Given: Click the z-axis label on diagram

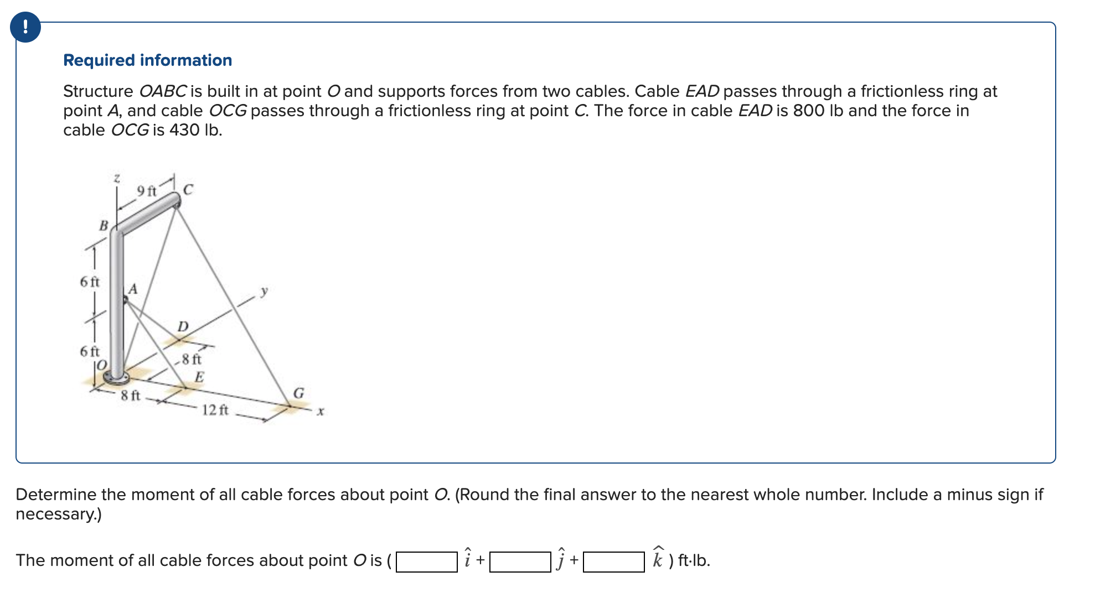Looking at the screenshot, I should (116, 178).
